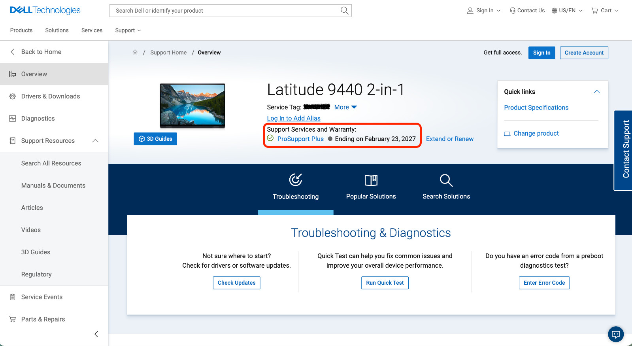The height and width of the screenshot is (346, 632).
Task: Click the search magnifier icon in search box
Action: (x=344, y=11)
